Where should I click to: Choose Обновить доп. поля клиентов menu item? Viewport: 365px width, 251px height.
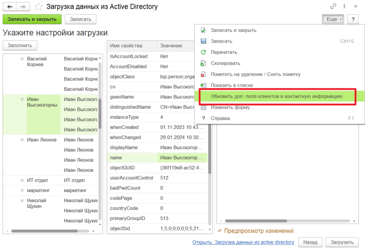pos(276,96)
